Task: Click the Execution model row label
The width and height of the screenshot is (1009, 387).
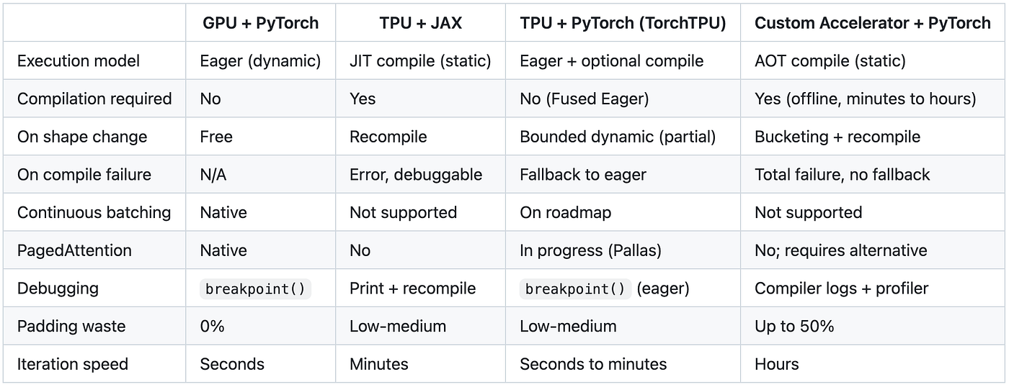Action: (x=79, y=60)
